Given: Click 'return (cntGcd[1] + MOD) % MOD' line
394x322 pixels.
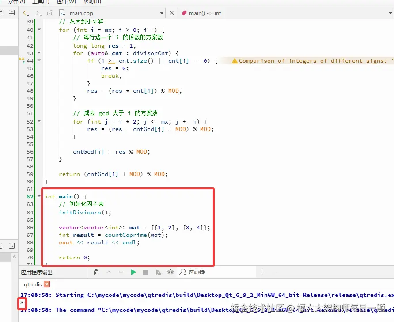Looking at the screenshot, I should (x=114, y=174).
